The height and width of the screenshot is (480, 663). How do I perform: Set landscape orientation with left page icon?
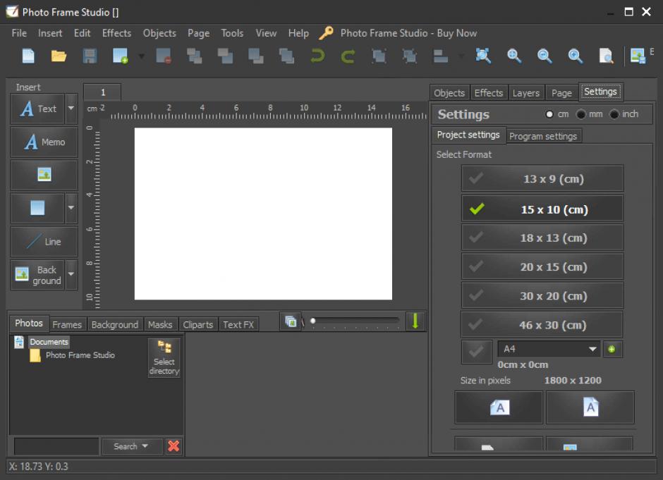(499, 407)
